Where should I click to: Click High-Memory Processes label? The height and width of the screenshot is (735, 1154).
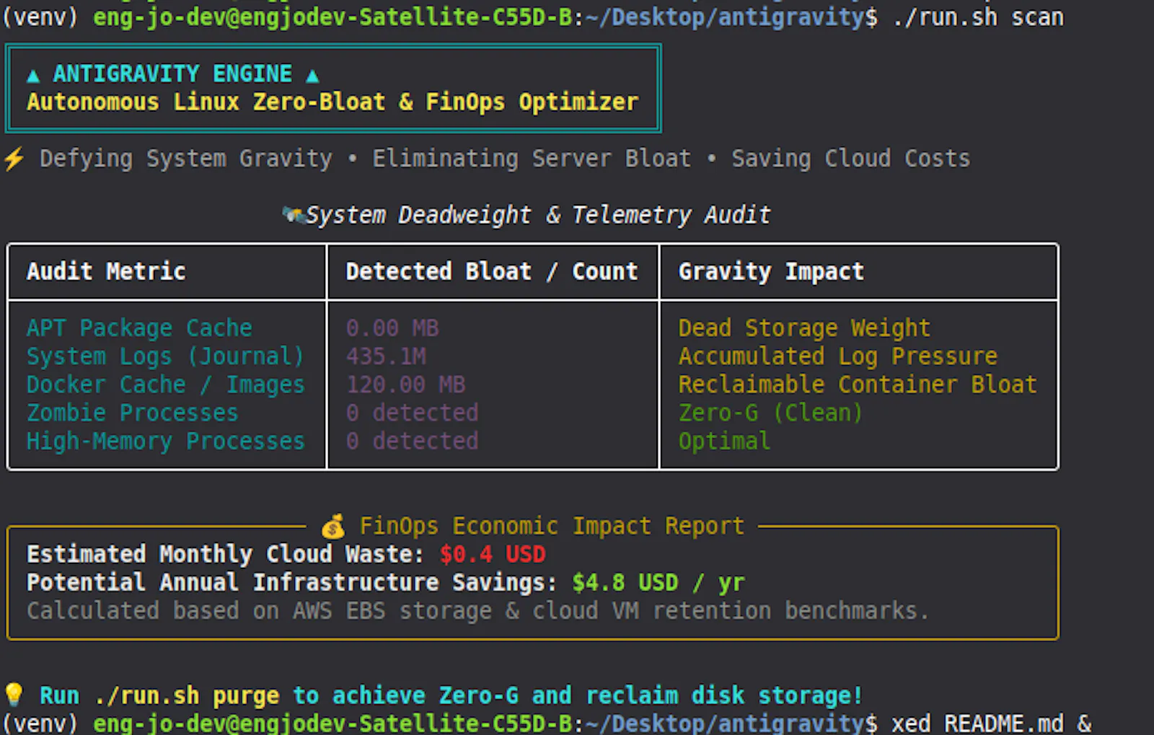165,441
